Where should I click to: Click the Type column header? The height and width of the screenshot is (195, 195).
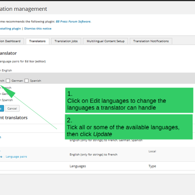click(152, 166)
